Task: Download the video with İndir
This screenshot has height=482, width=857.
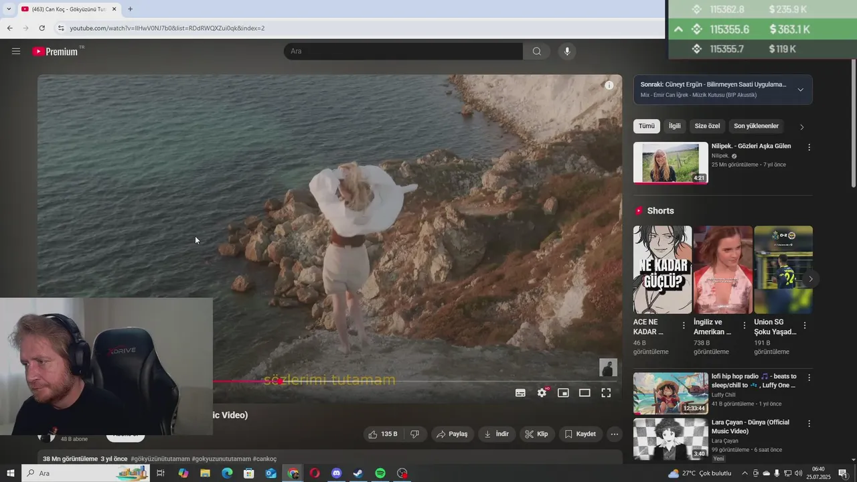Action: coord(496,434)
